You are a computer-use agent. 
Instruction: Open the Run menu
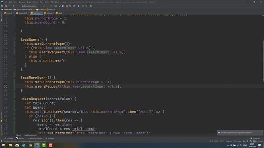[42, 2]
